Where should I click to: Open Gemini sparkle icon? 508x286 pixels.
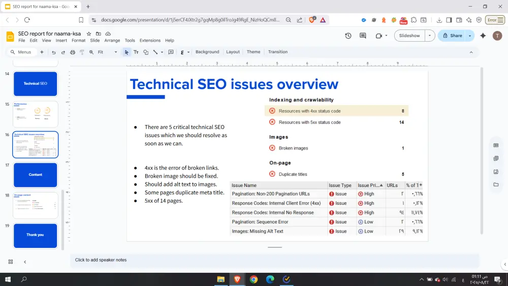483,36
